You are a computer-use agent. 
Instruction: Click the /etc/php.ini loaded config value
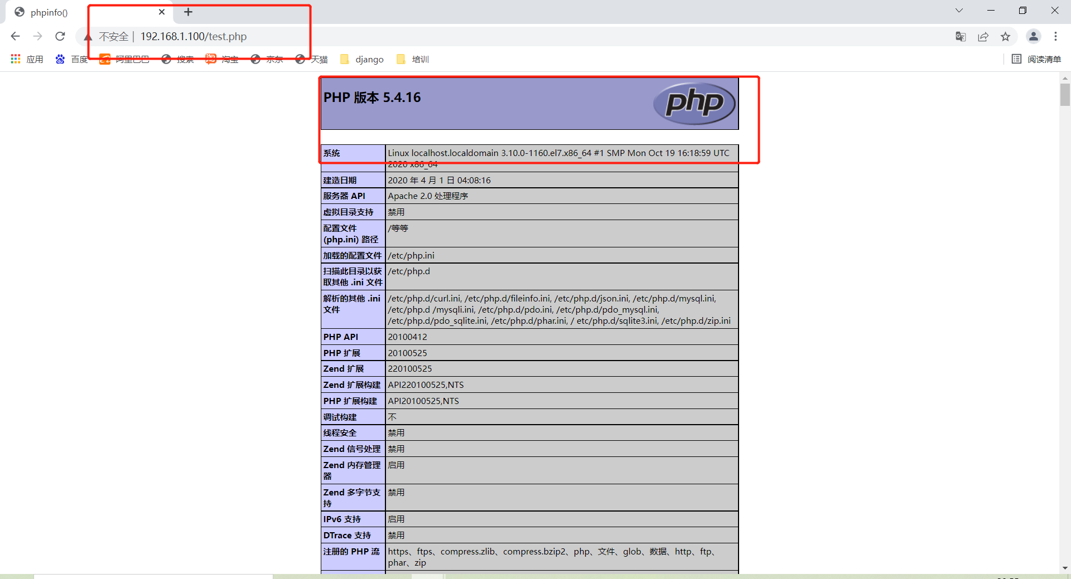tap(411, 256)
